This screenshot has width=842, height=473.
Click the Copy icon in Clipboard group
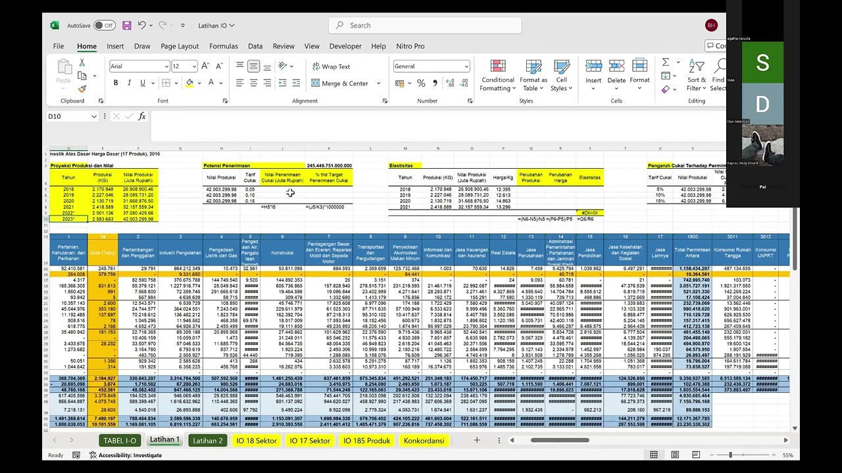[82, 76]
